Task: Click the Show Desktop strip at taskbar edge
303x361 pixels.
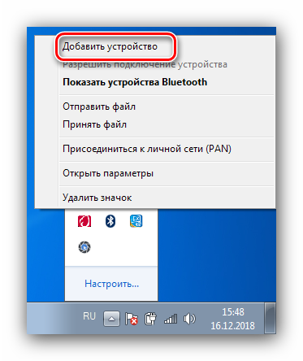Action: (x=271, y=318)
